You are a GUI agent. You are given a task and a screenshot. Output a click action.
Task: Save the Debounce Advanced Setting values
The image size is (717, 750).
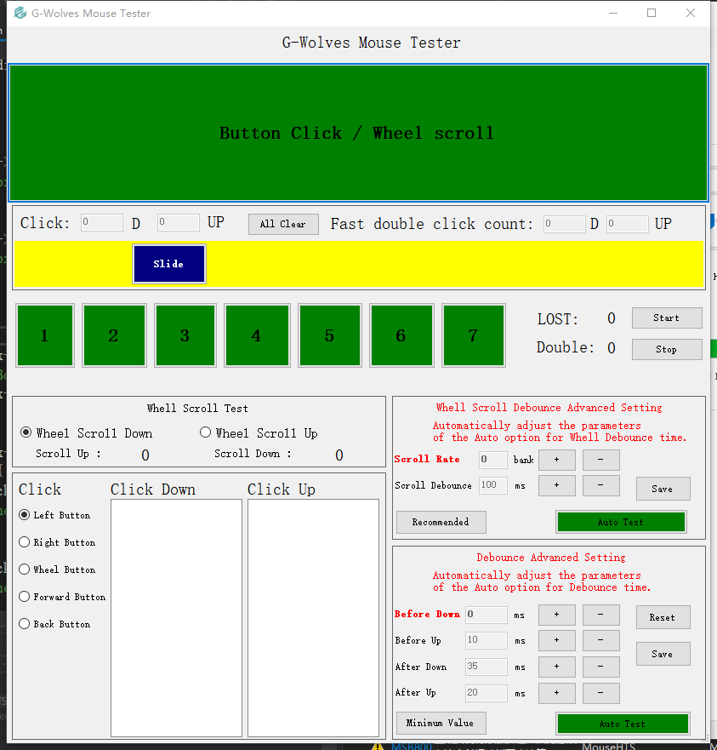(x=663, y=654)
